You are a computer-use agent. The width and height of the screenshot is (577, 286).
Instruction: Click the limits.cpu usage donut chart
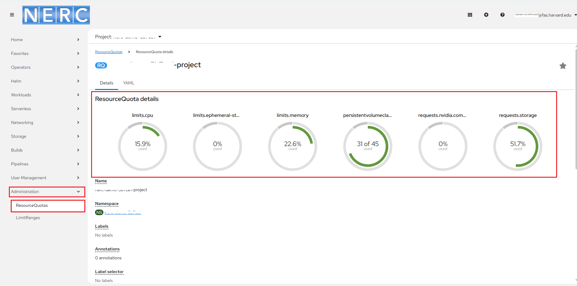pos(142,146)
